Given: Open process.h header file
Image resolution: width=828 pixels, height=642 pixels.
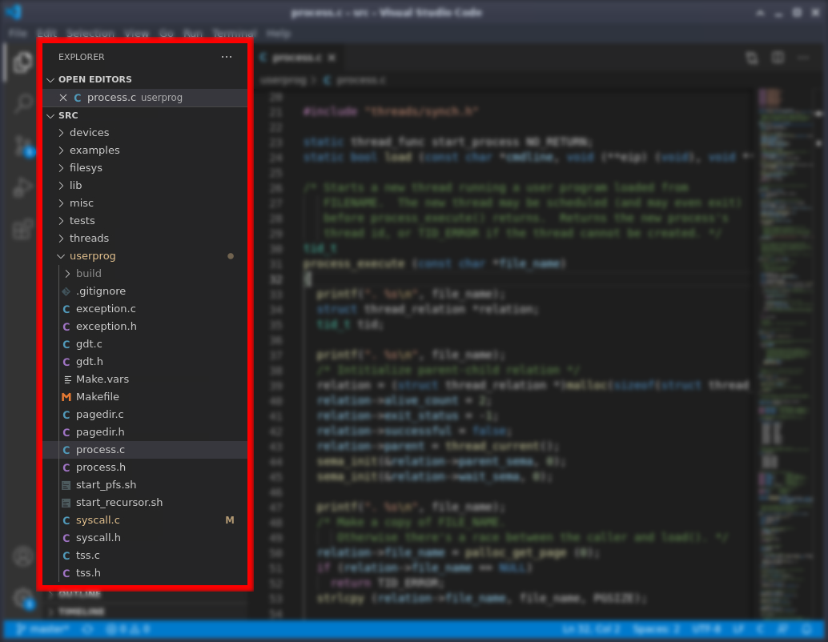Looking at the screenshot, I should (x=145, y=467).
